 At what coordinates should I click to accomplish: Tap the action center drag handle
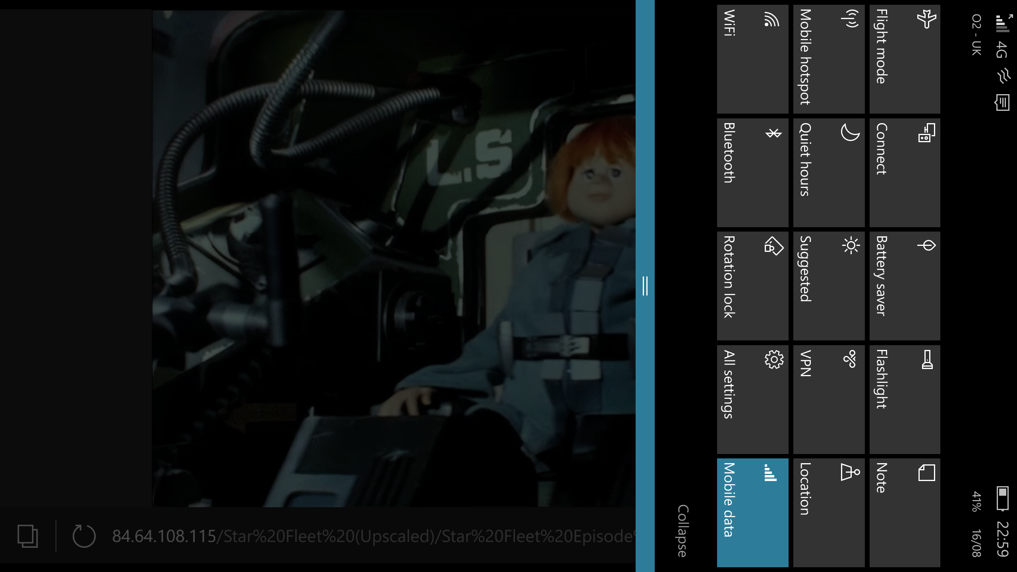click(x=645, y=286)
